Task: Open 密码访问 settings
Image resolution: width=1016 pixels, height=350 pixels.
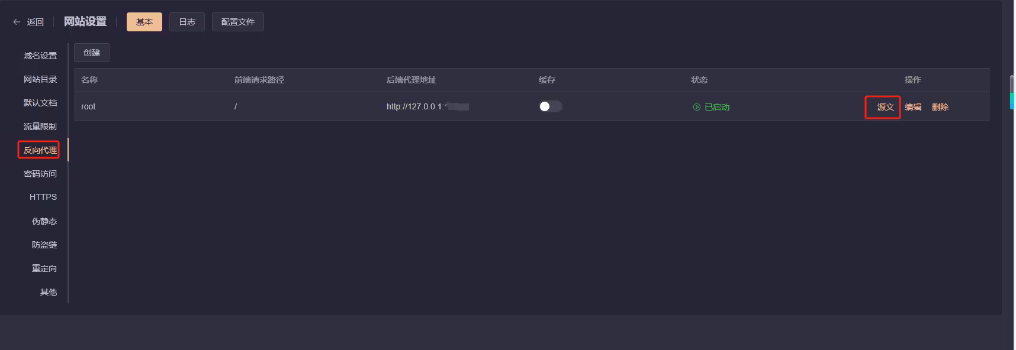Action: pyautogui.click(x=40, y=174)
